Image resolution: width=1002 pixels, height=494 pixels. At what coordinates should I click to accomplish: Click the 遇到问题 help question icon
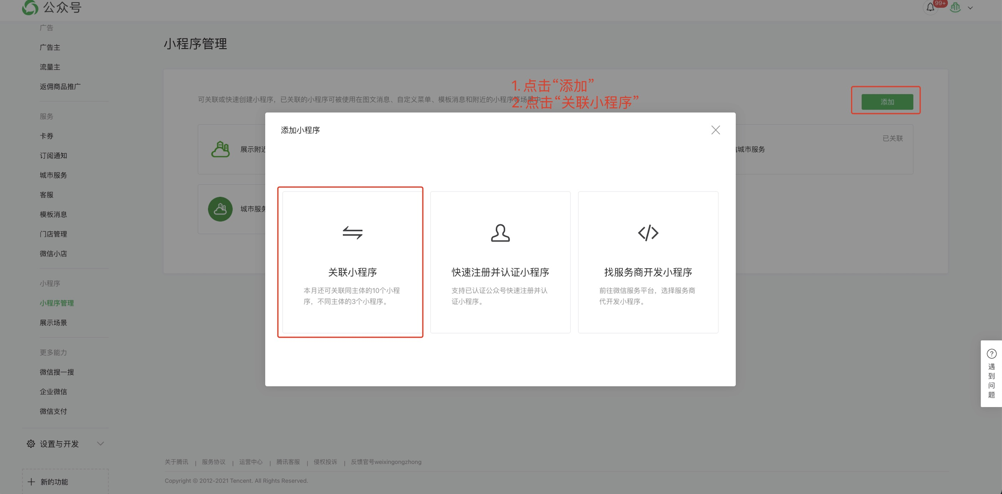992,354
